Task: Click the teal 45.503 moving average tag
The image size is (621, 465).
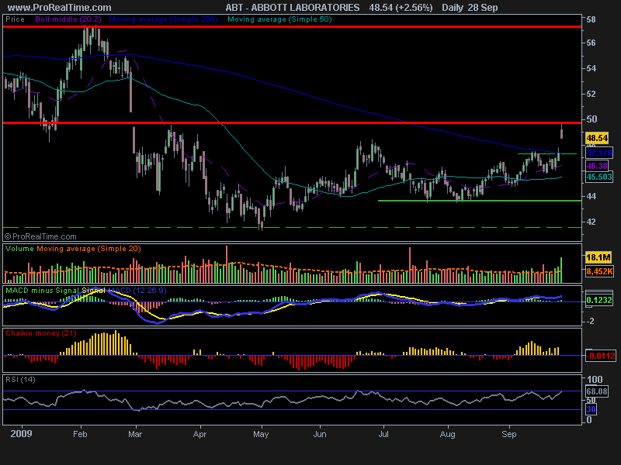Action: pos(599,177)
